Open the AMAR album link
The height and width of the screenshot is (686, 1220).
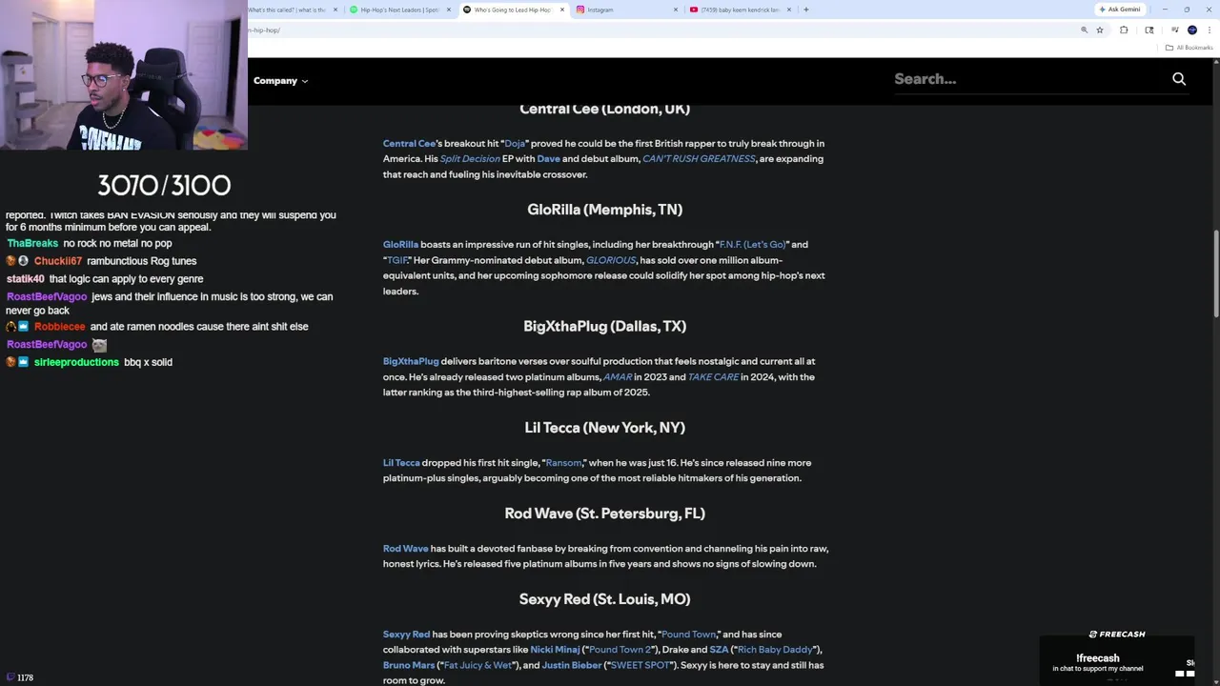(x=618, y=377)
